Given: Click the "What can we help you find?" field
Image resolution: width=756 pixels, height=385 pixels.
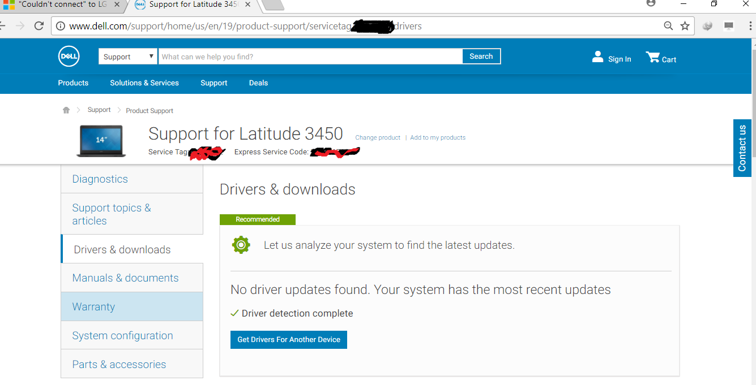Looking at the screenshot, I should click(x=310, y=57).
